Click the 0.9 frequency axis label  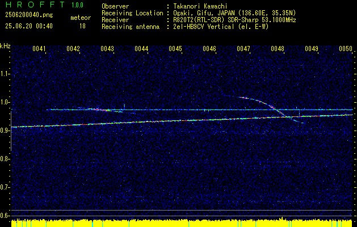pos(5,131)
